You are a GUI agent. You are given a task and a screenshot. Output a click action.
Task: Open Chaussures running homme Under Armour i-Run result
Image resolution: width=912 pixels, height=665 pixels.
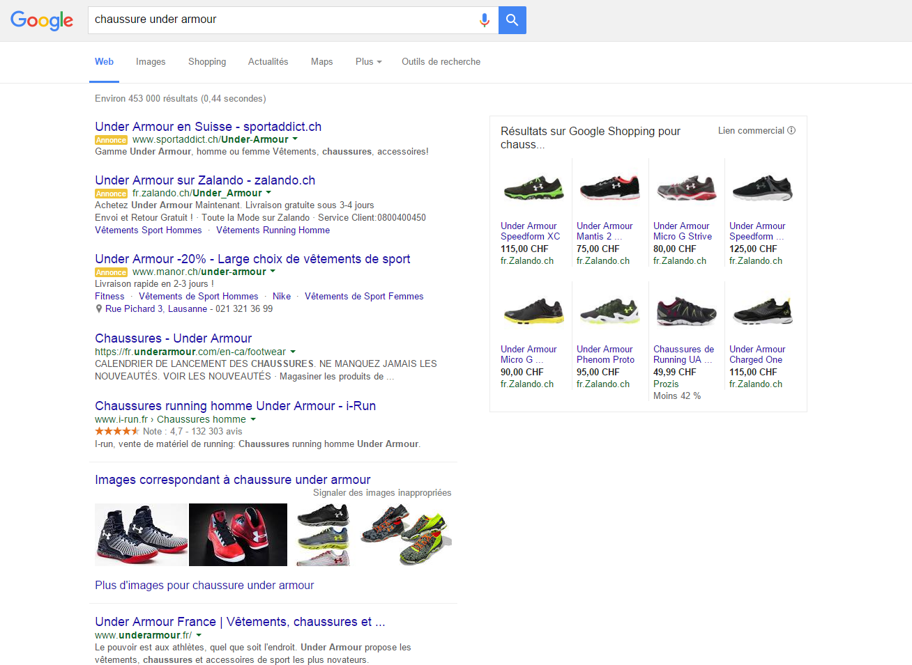click(x=235, y=406)
